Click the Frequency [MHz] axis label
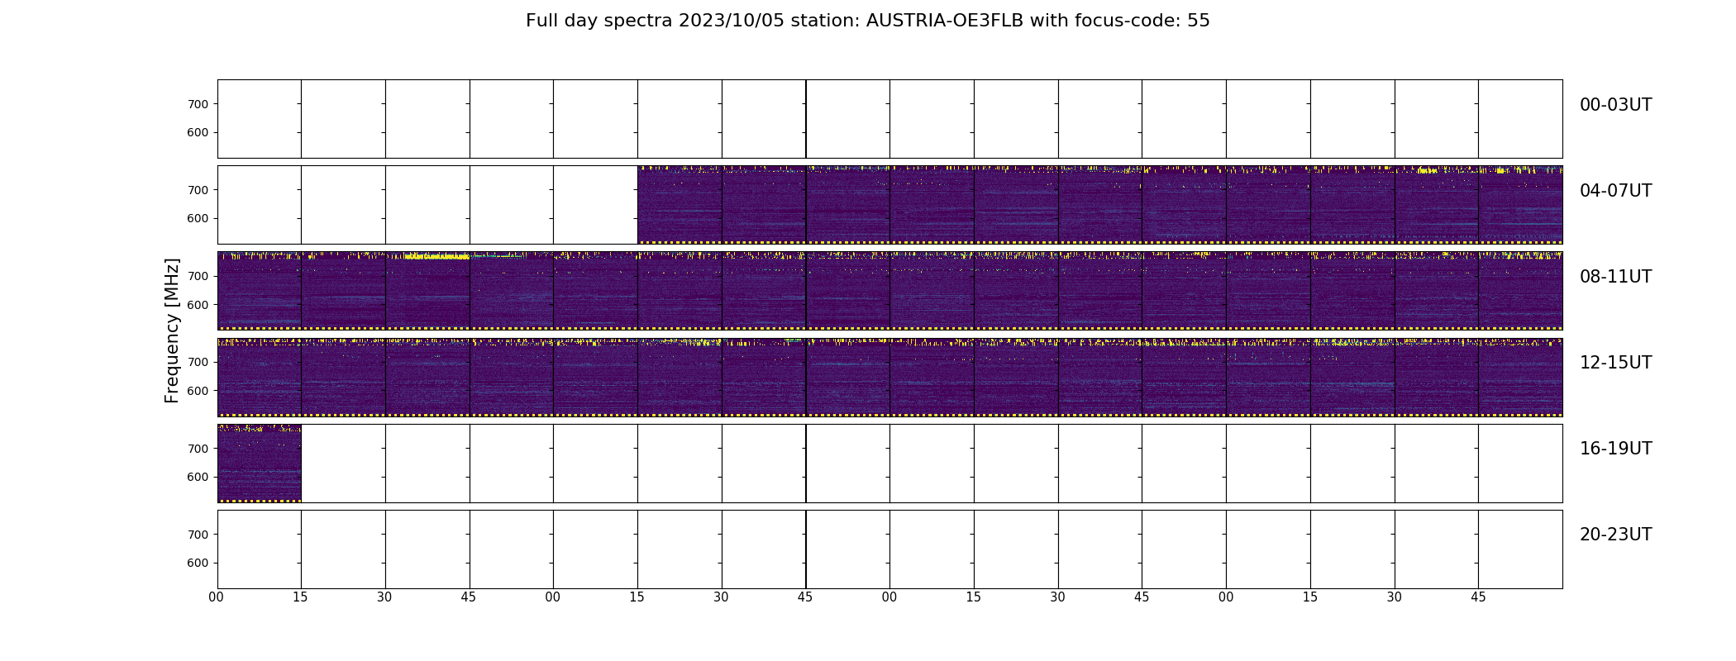This screenshot has height=661, width=1736. pyautogui.click(x=172, y=330)
